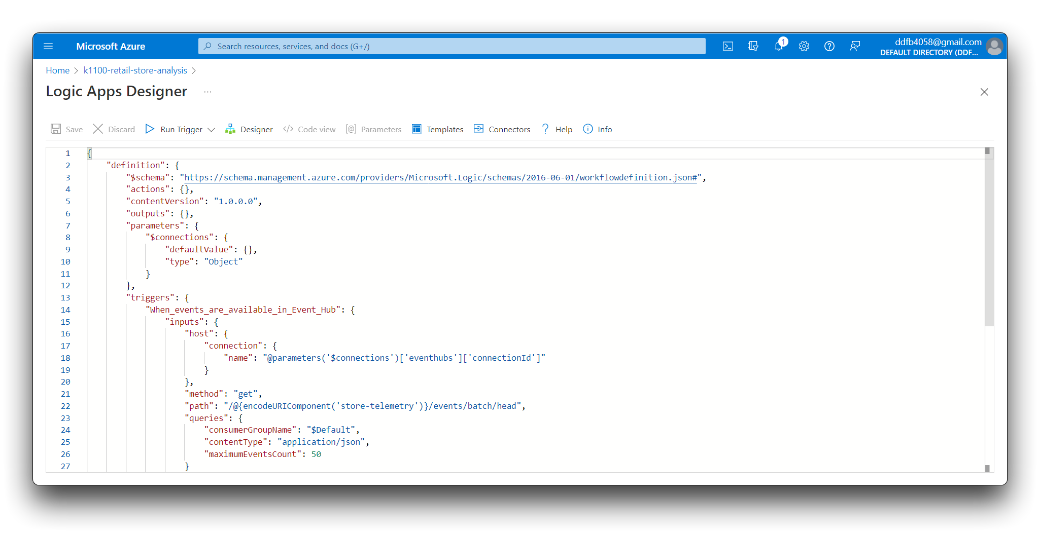Click the Parameters [@] icon
Screen dimensions: 1040x534
point(351,129)
